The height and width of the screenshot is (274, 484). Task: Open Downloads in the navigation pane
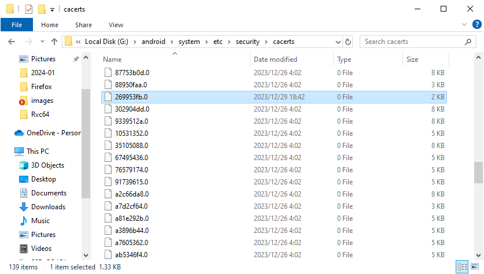click(x=47, y=207)
